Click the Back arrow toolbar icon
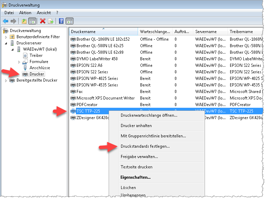This screenshot has height=199, width=265. (x=6, y=21)
